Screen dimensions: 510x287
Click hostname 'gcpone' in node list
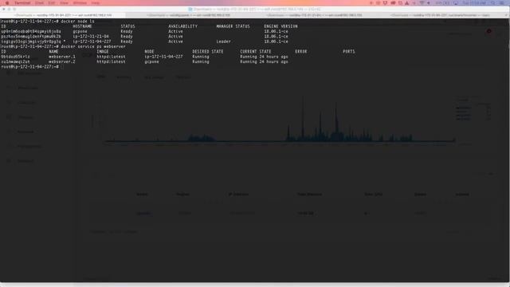(x=80, y=32)
